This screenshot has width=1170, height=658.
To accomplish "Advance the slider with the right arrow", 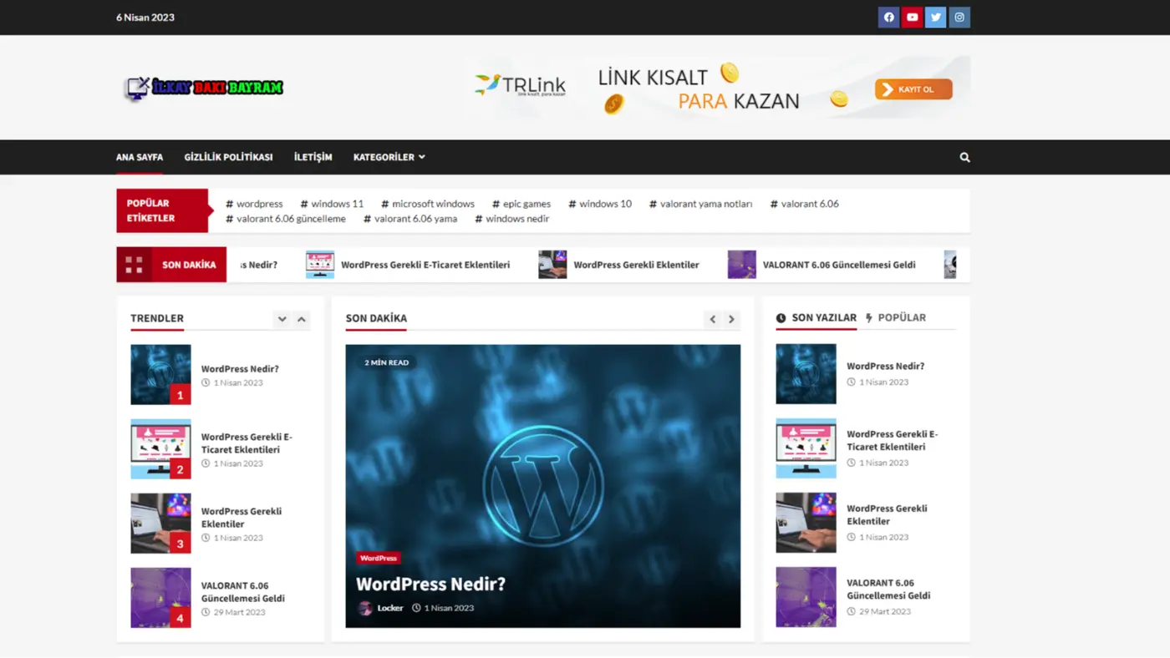I will [731, 319].
